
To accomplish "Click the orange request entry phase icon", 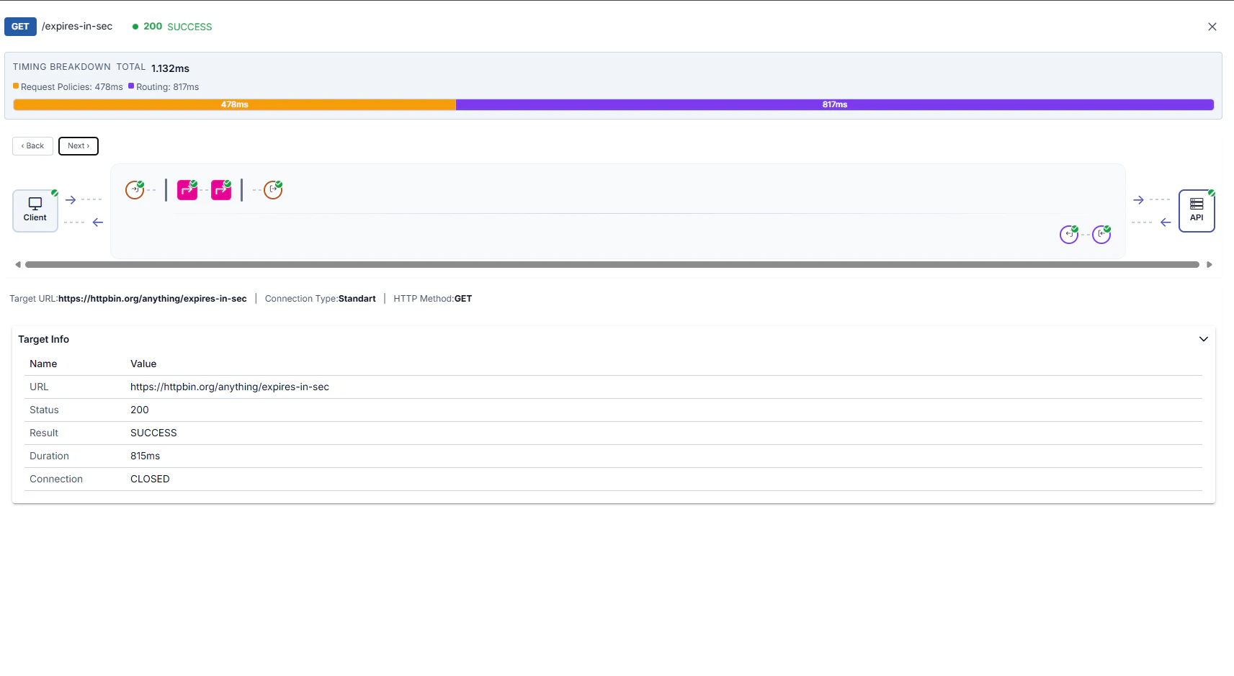I will [x=134, y=189].
